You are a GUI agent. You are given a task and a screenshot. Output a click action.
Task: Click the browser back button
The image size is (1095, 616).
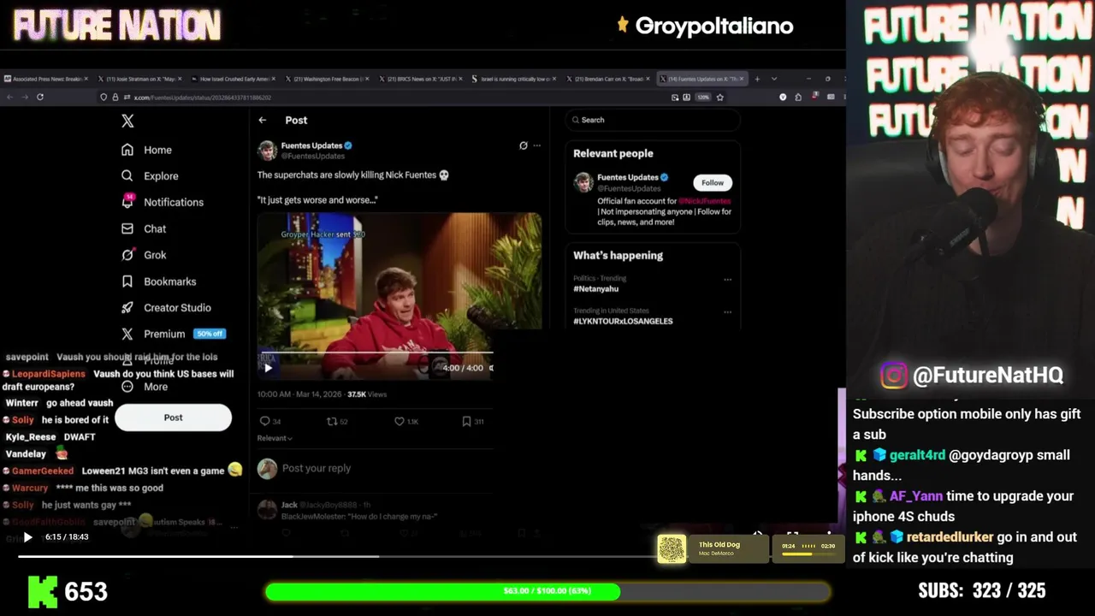[x=9, y=97]
